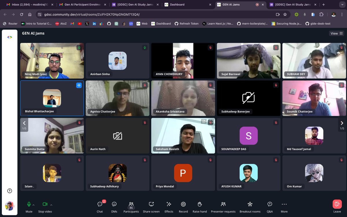Click muted mic icon on Om Kumar tile
347x217 pixels.
pyautogui.click(x=342, y=160)
